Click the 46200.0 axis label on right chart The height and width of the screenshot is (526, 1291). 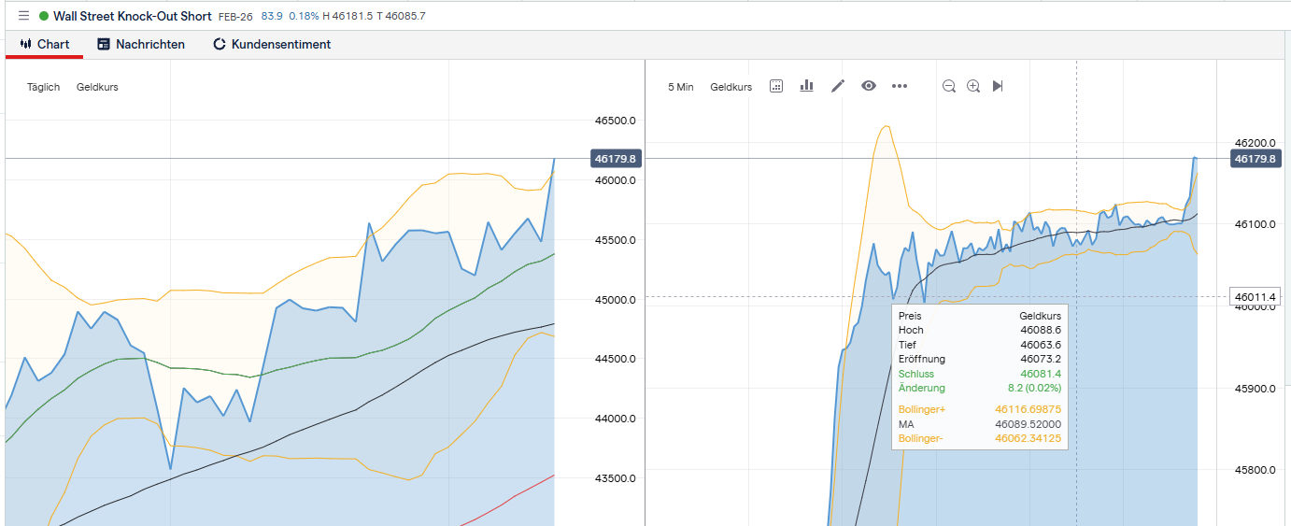(x=1255, y=143)
